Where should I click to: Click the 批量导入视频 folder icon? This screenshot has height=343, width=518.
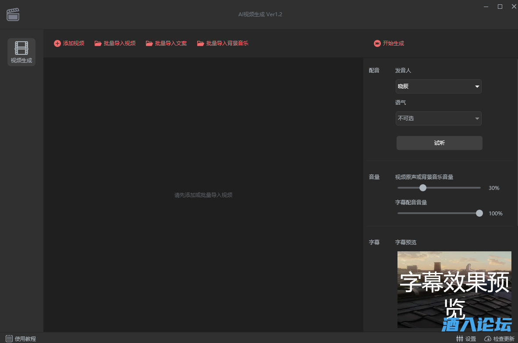(98, 43)
